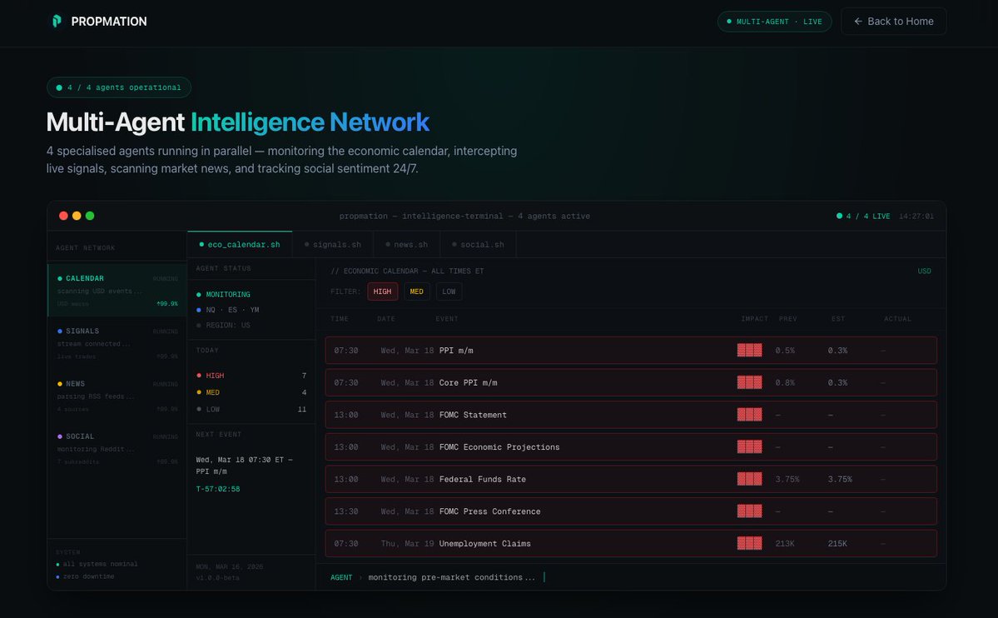Click impact bars icon for FOMC Statement
The height and width of the screenshot is (618, 998).
[749, 415]
